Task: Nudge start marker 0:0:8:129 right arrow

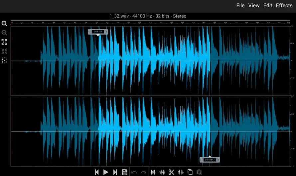Action: 106,32
